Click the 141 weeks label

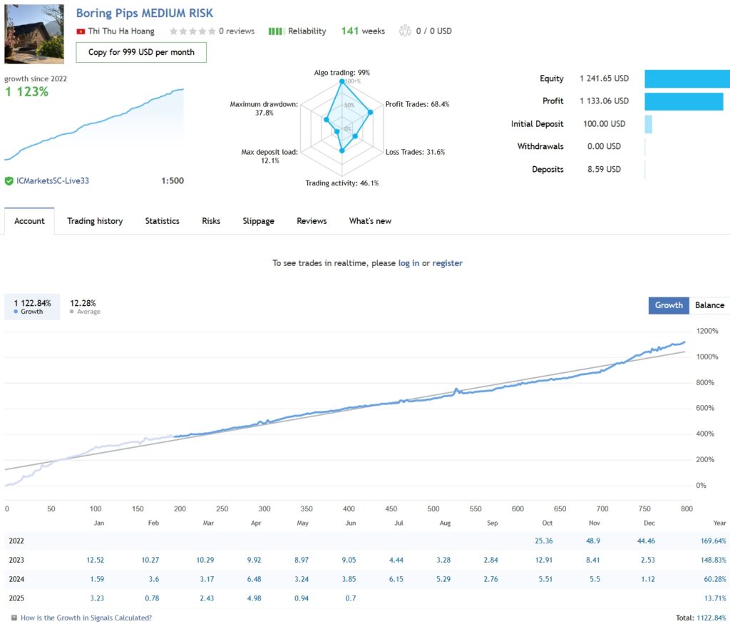click(x=363, y=31)
